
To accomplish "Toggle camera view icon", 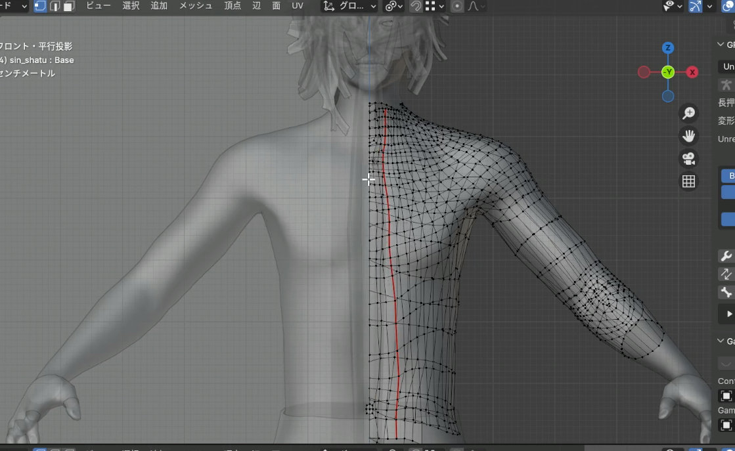I will click(688, 158).
